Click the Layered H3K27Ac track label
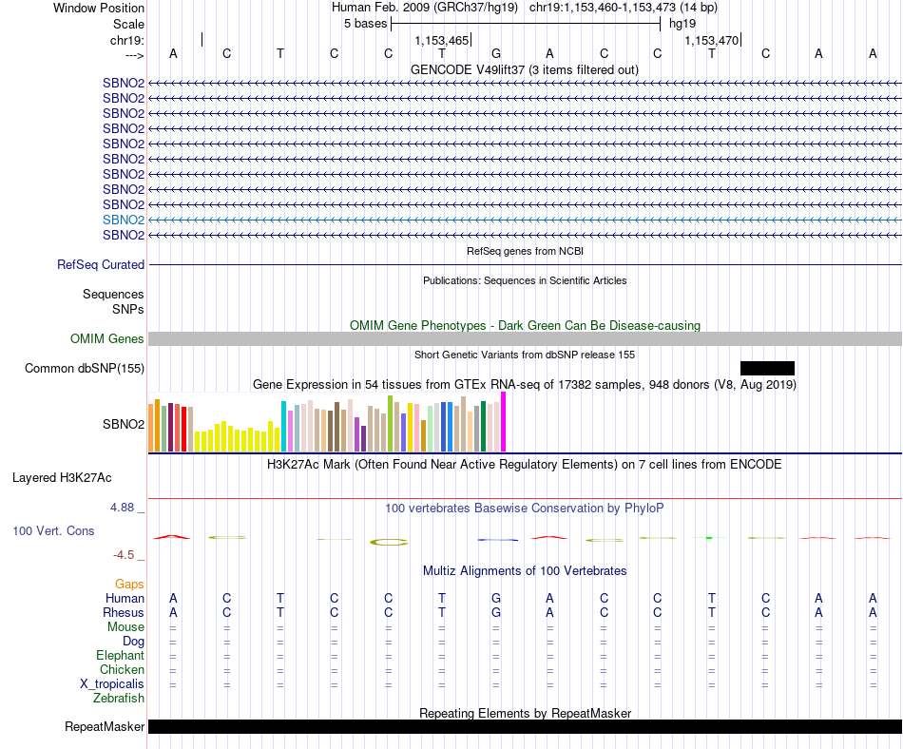The width and height of the screenshot is (903, 749). point(62,478)
